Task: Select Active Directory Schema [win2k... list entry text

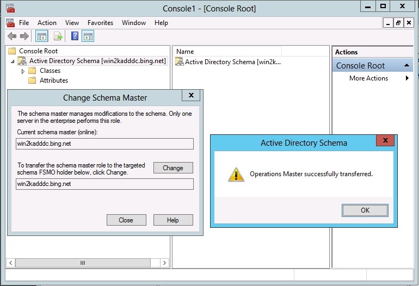Action: (233, 62)
